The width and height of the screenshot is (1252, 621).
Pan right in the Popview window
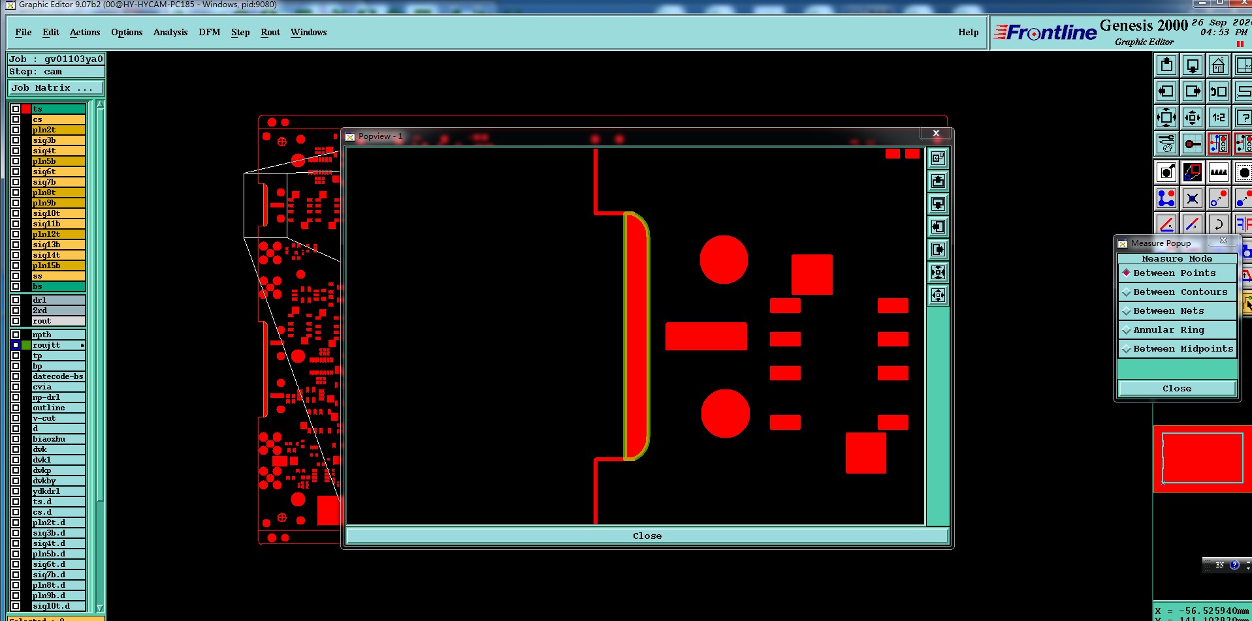click(938, 249)
